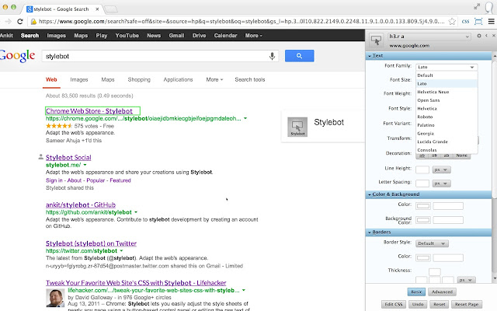This screenshot has width=497, height=311.
Task: Open Border Style dropdown
Action: point(432,243)
